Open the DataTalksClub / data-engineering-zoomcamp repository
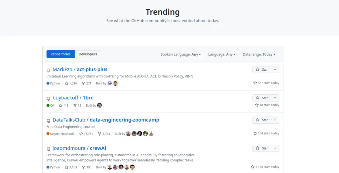 106,120
